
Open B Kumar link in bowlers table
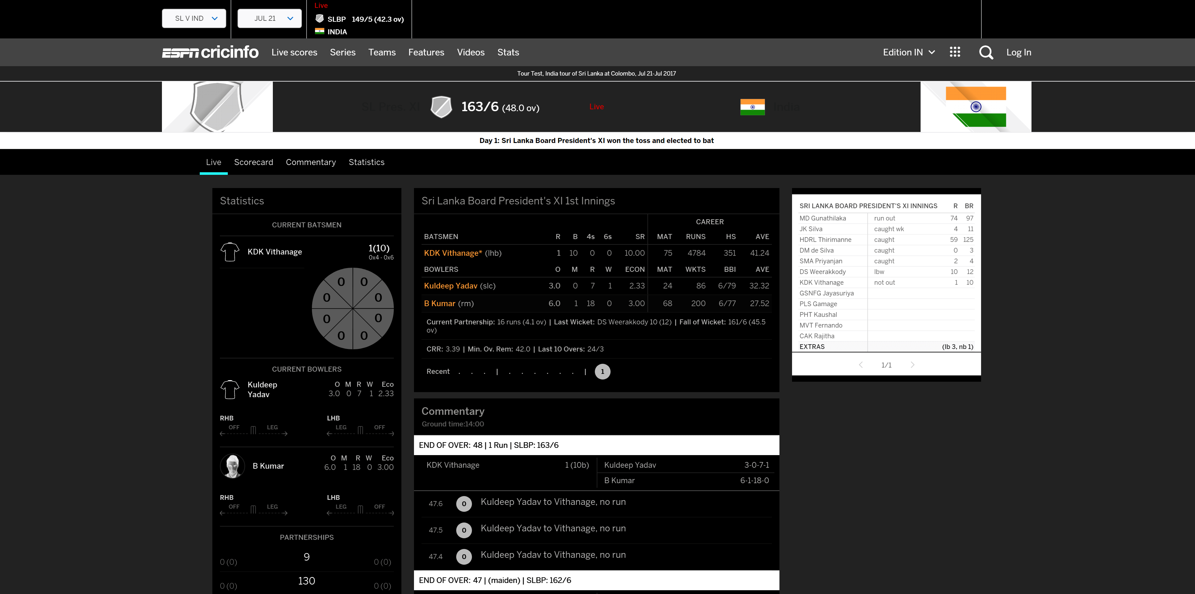[x=439, y=304]
